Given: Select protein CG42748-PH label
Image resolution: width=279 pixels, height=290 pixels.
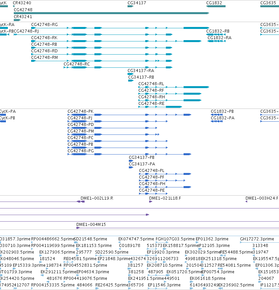Looking at the screenshot, I should coord(152,184).
